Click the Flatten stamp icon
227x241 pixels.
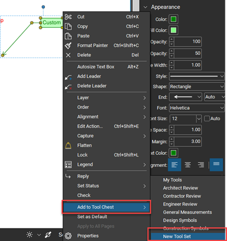[68, 146]
